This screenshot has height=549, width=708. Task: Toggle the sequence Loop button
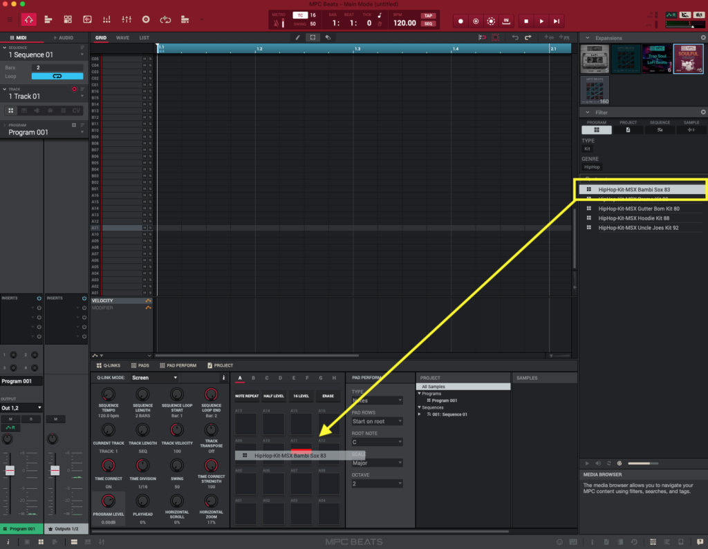click(57, 76)
